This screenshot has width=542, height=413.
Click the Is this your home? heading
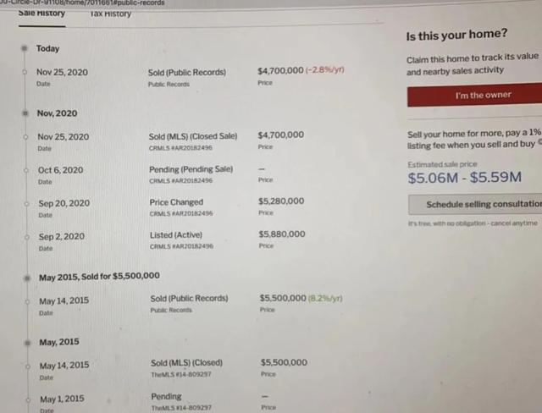tap(456, 35)
